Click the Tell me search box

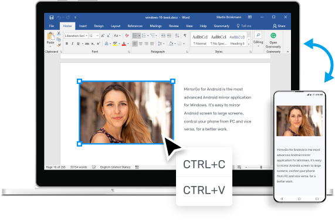coord(244,26)
